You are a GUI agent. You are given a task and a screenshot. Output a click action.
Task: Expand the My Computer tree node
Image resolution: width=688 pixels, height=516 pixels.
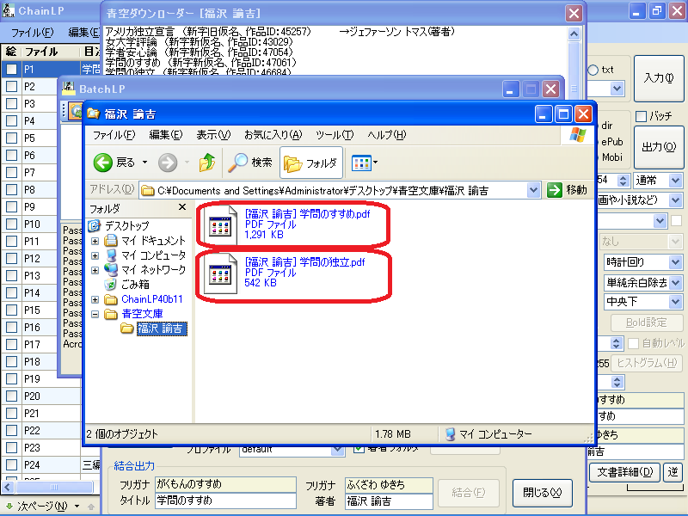click(x=95, y=255)
